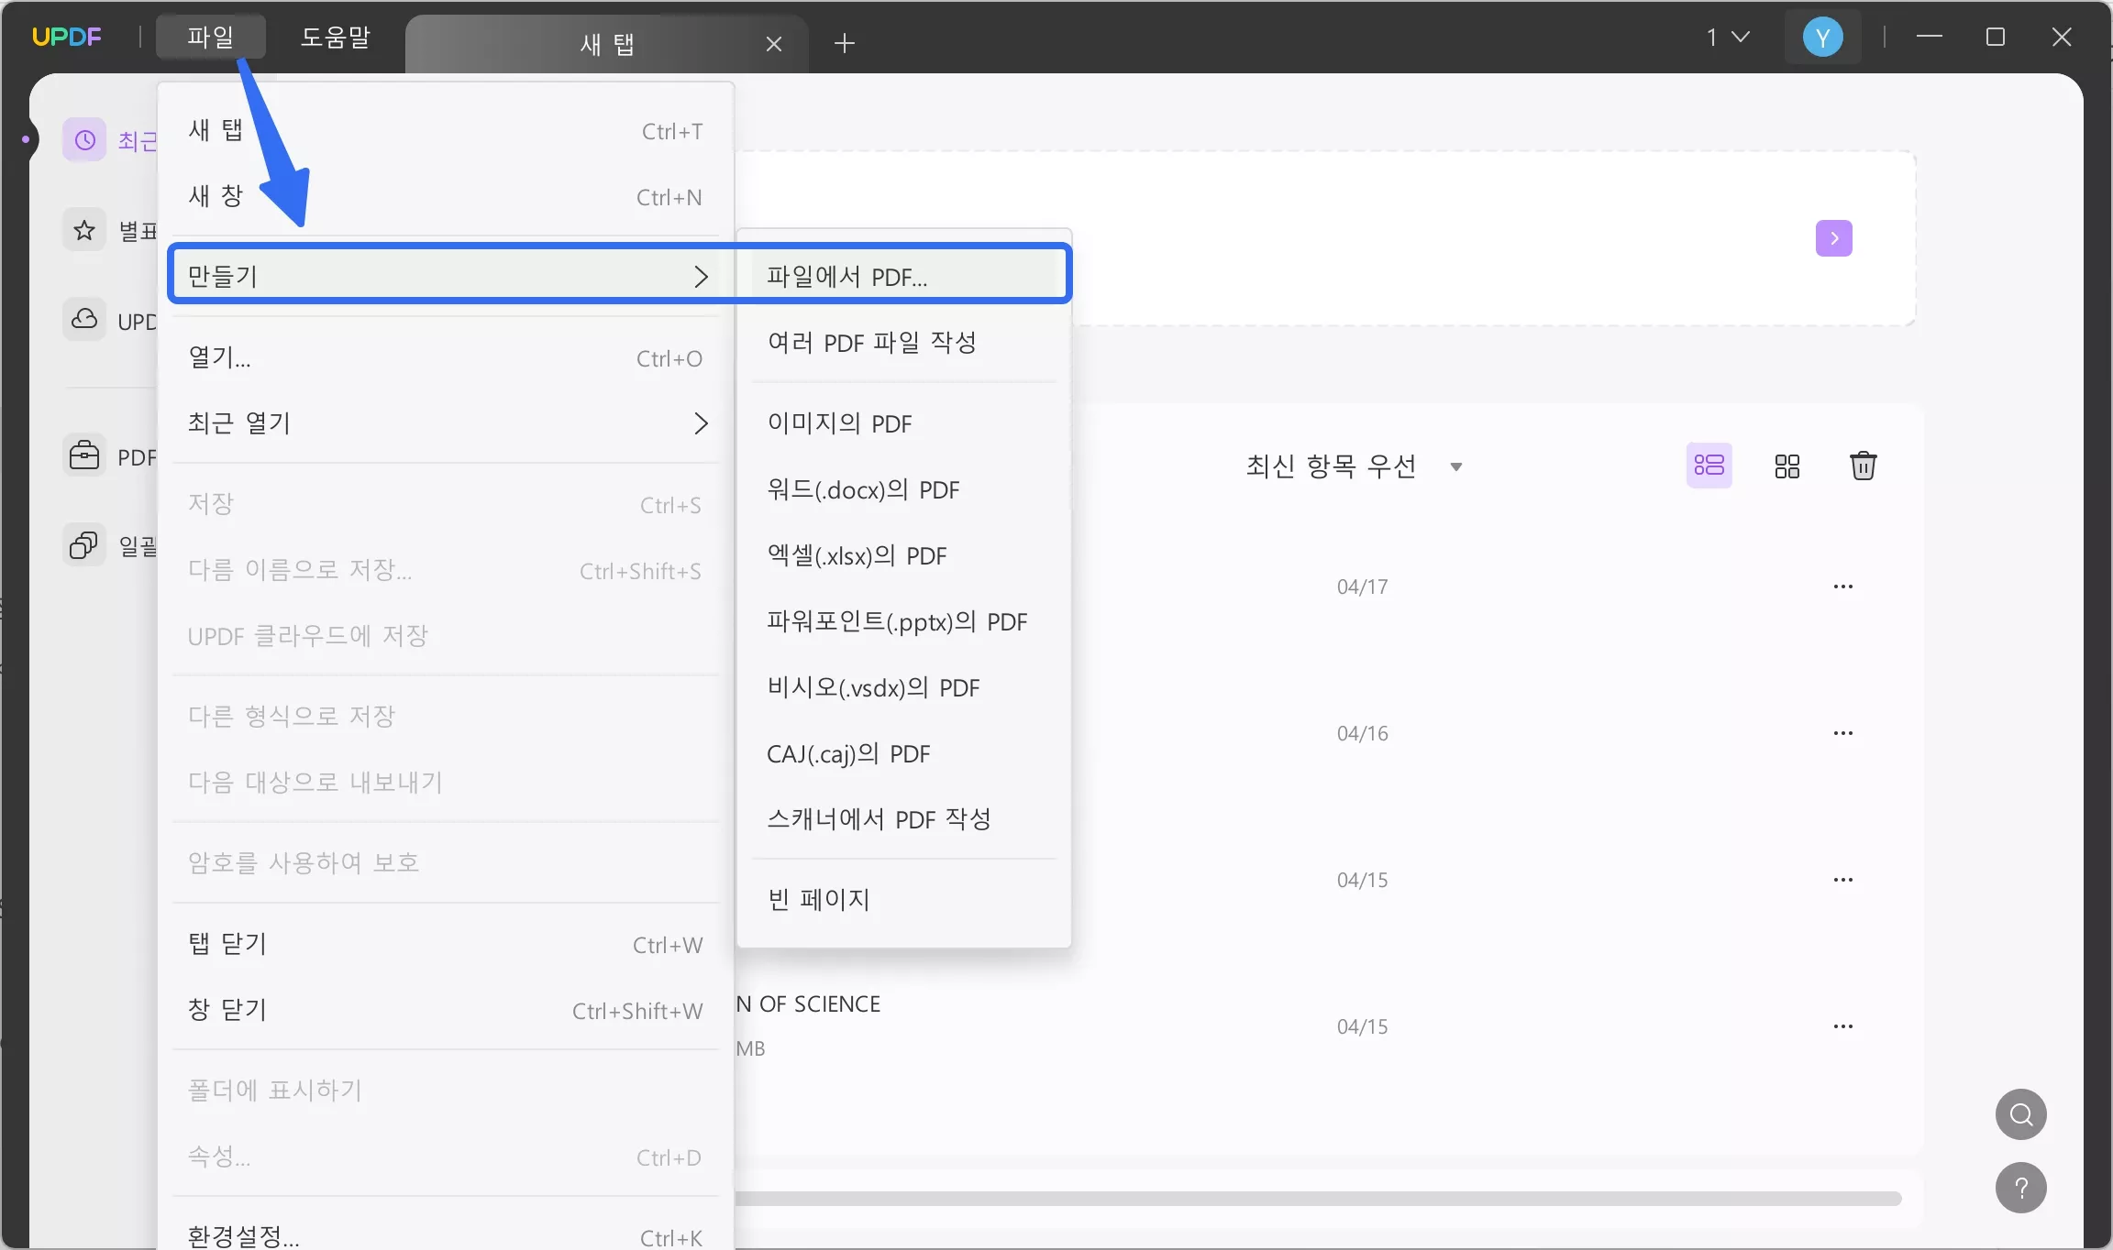
Task: Select the batch processing icon in sidebar
Action: tap(83, 544)
